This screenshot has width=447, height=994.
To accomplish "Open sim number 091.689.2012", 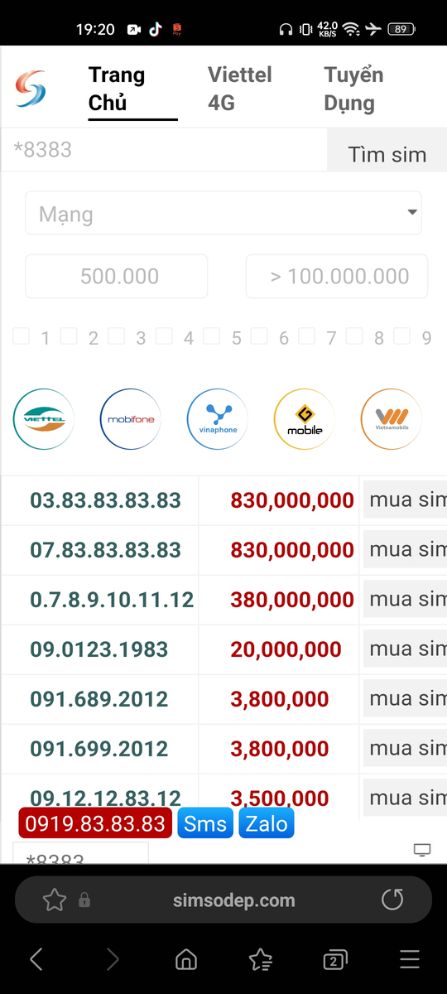I will click(x=99, y=699).
